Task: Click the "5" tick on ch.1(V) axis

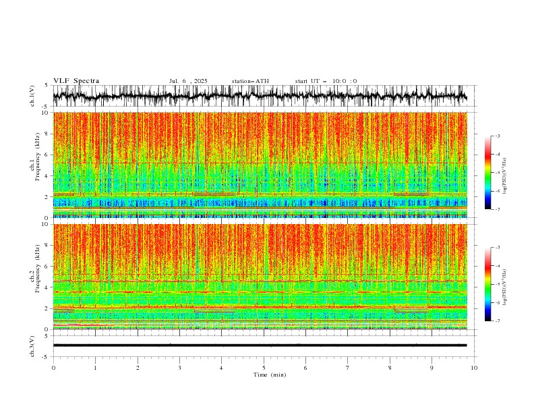Action: [x=47, y=85]
